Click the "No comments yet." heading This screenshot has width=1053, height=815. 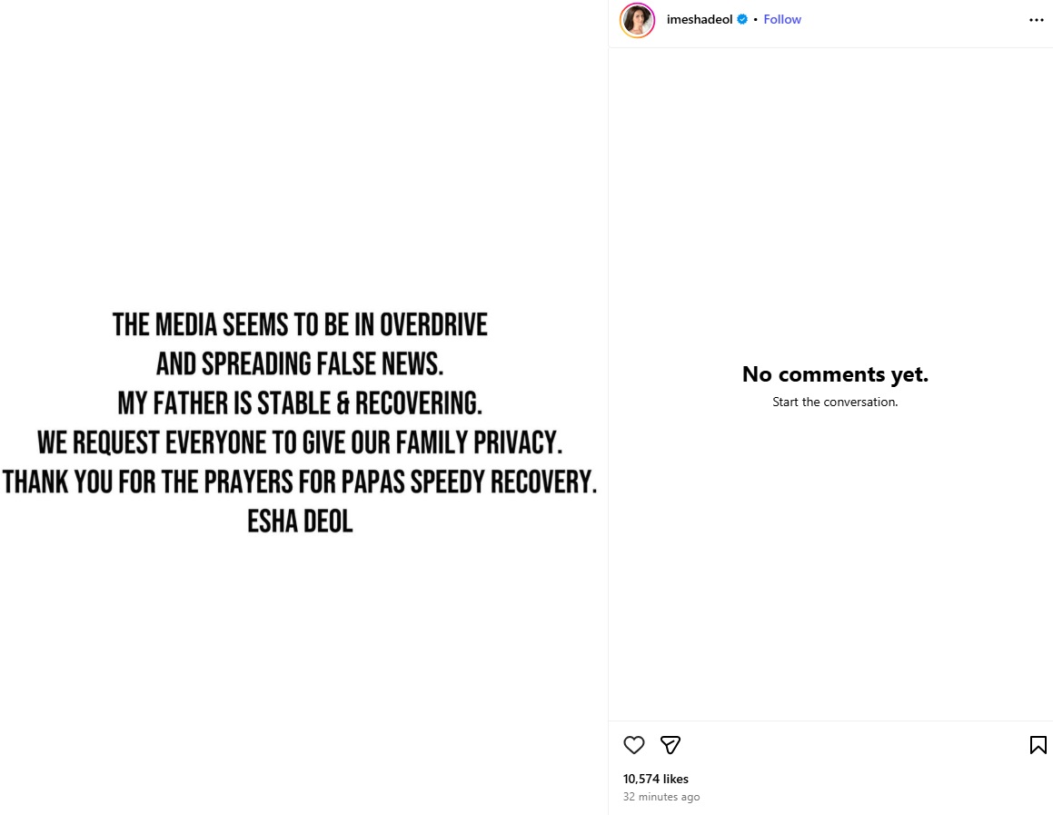835,374
